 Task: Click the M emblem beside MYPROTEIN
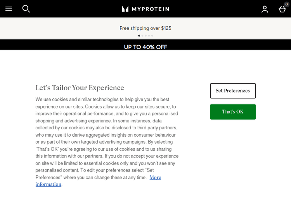click(x=125, y=9)
